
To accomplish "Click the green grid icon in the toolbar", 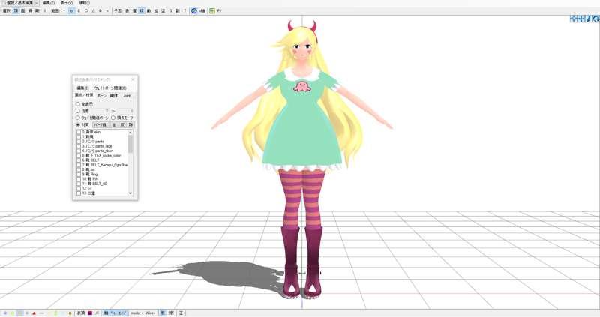I will (x=212, y=10).
